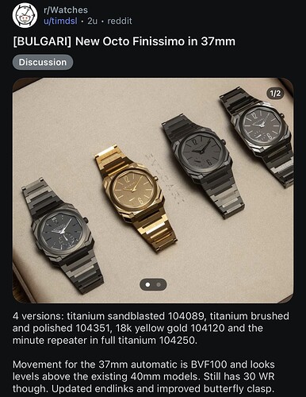
Task: Visit the u/timdsl user profile
Action: (60, 21)
